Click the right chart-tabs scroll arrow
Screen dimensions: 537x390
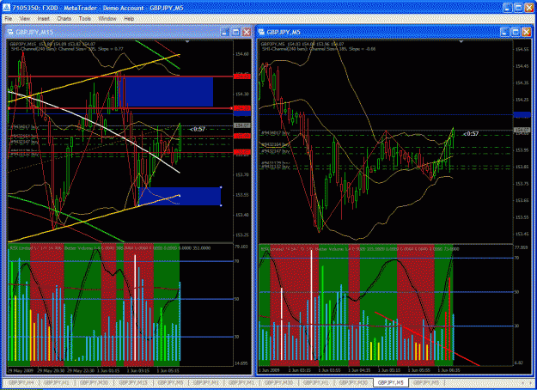pos(530,382)
